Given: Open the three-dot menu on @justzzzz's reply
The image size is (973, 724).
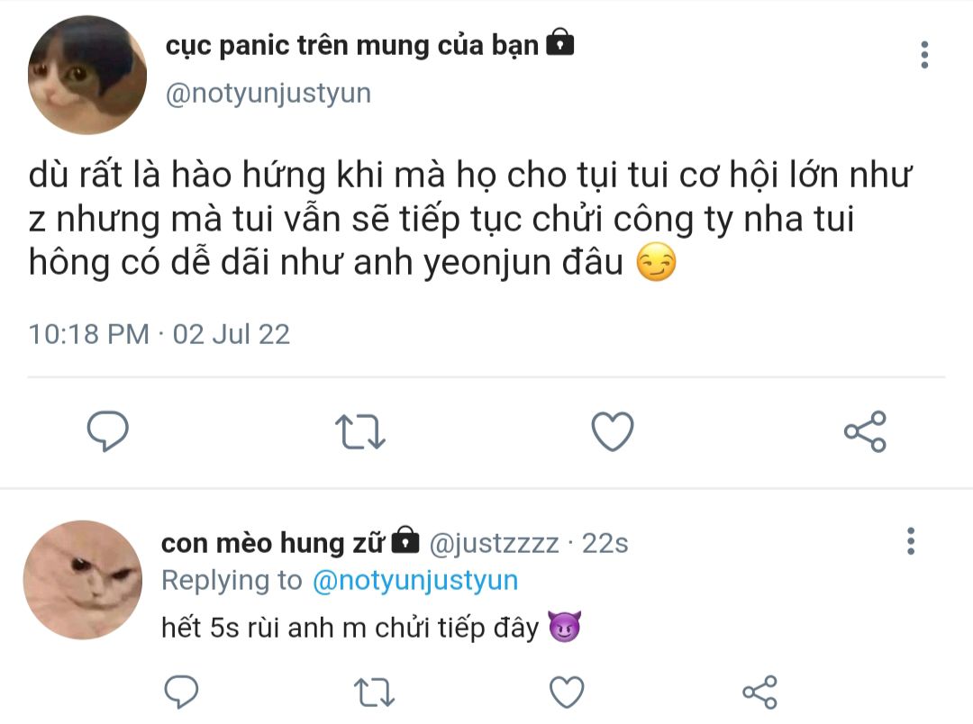Looking at the screenshot, I should click(911, 541).
